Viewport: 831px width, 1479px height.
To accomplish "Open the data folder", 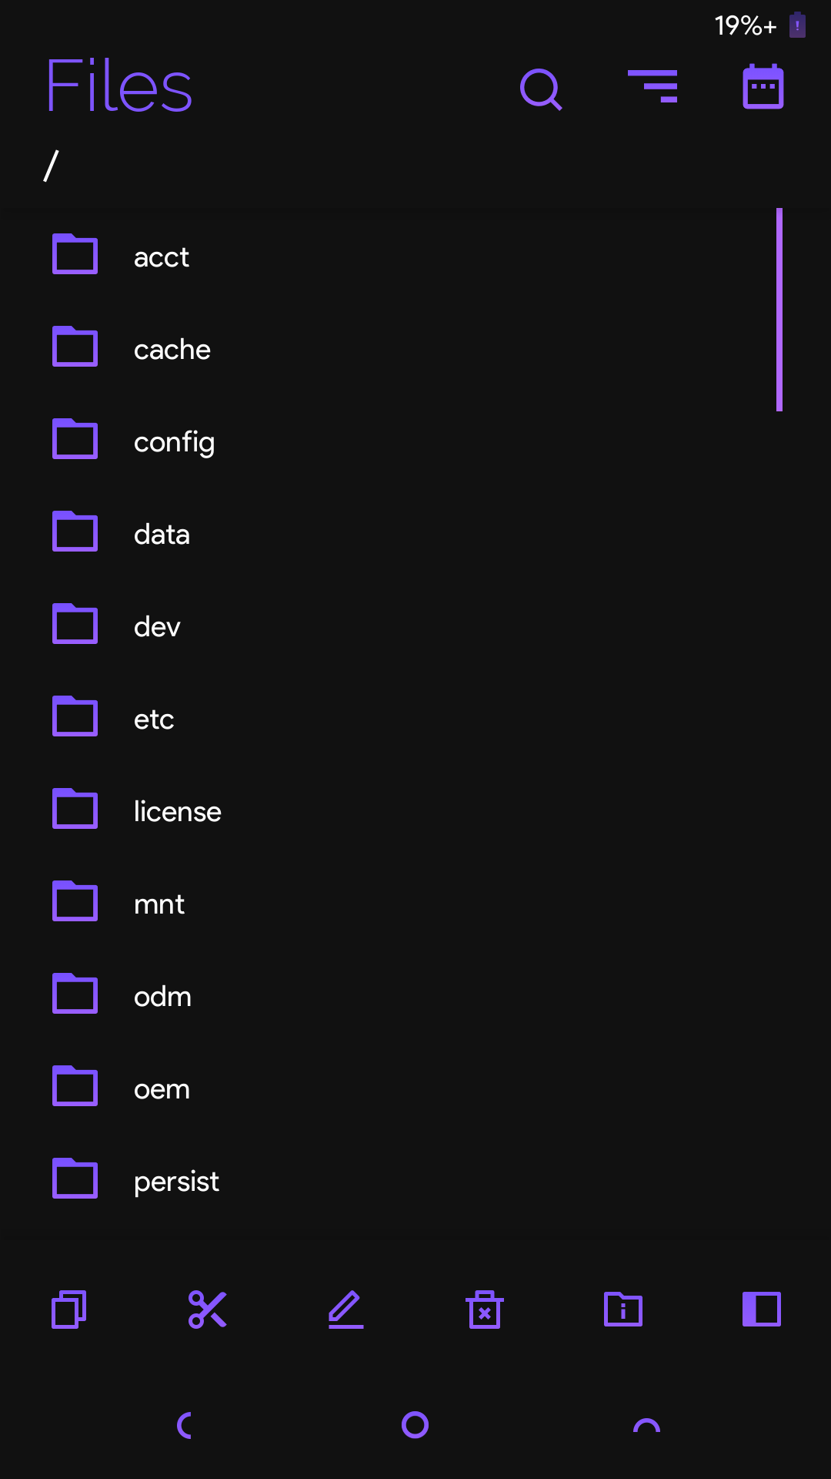I will click(162, 534).
